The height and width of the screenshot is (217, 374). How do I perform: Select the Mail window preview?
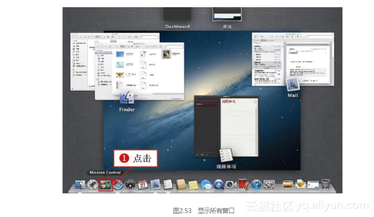coord(293,59)
